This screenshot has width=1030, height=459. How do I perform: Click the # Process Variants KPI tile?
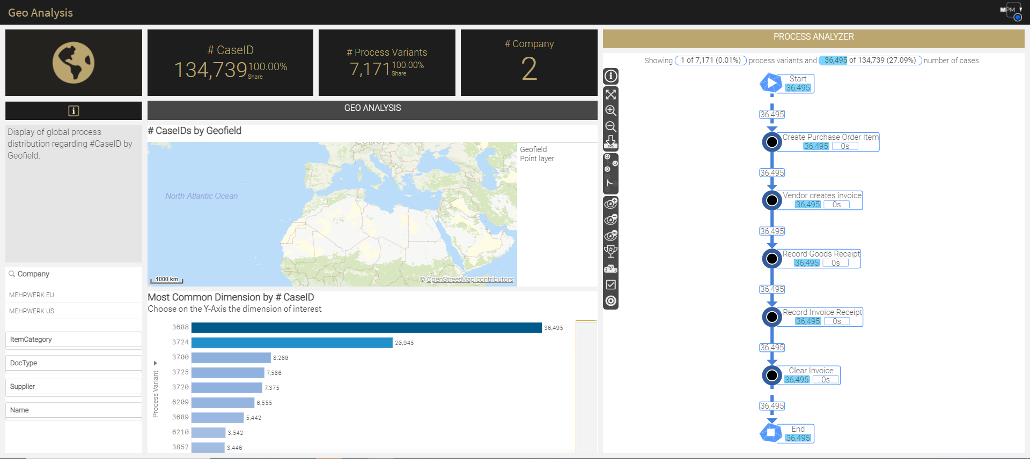[x=387, y=63]
